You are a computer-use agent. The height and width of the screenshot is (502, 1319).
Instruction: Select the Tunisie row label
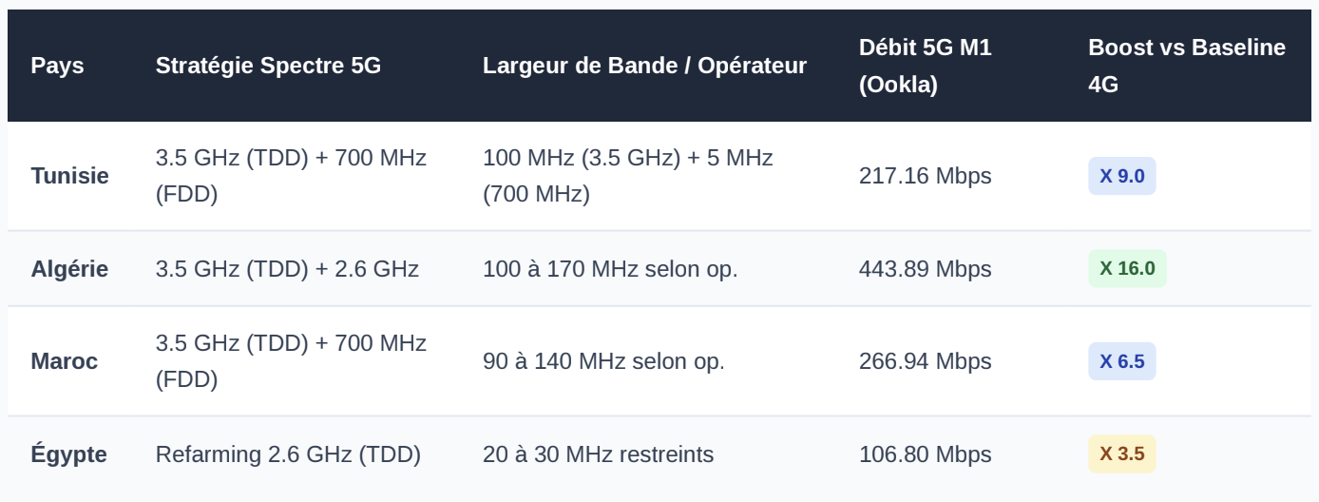coord(69,176)
